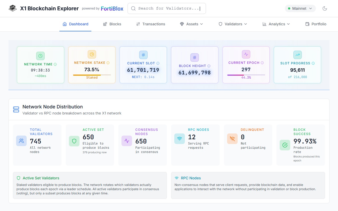
Task: Open the Mainnet network dropdown
Action: click(x=300, y=8)
